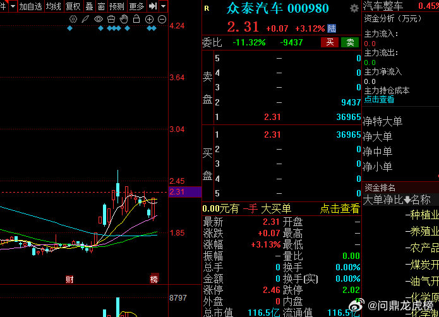Click the 净特大单 label
Viewport: 439px width, 317px height.
click(x=382, y=121)
